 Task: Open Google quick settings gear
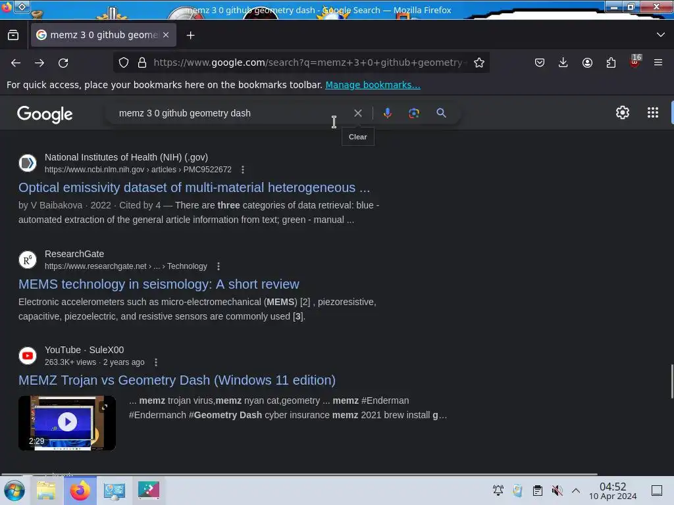coord(622,112)
